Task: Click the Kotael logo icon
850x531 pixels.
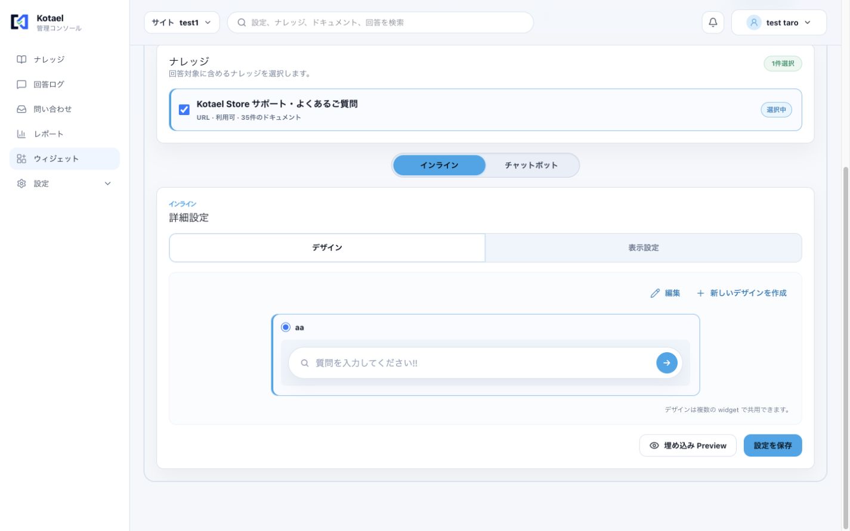Action: point(20,22)
